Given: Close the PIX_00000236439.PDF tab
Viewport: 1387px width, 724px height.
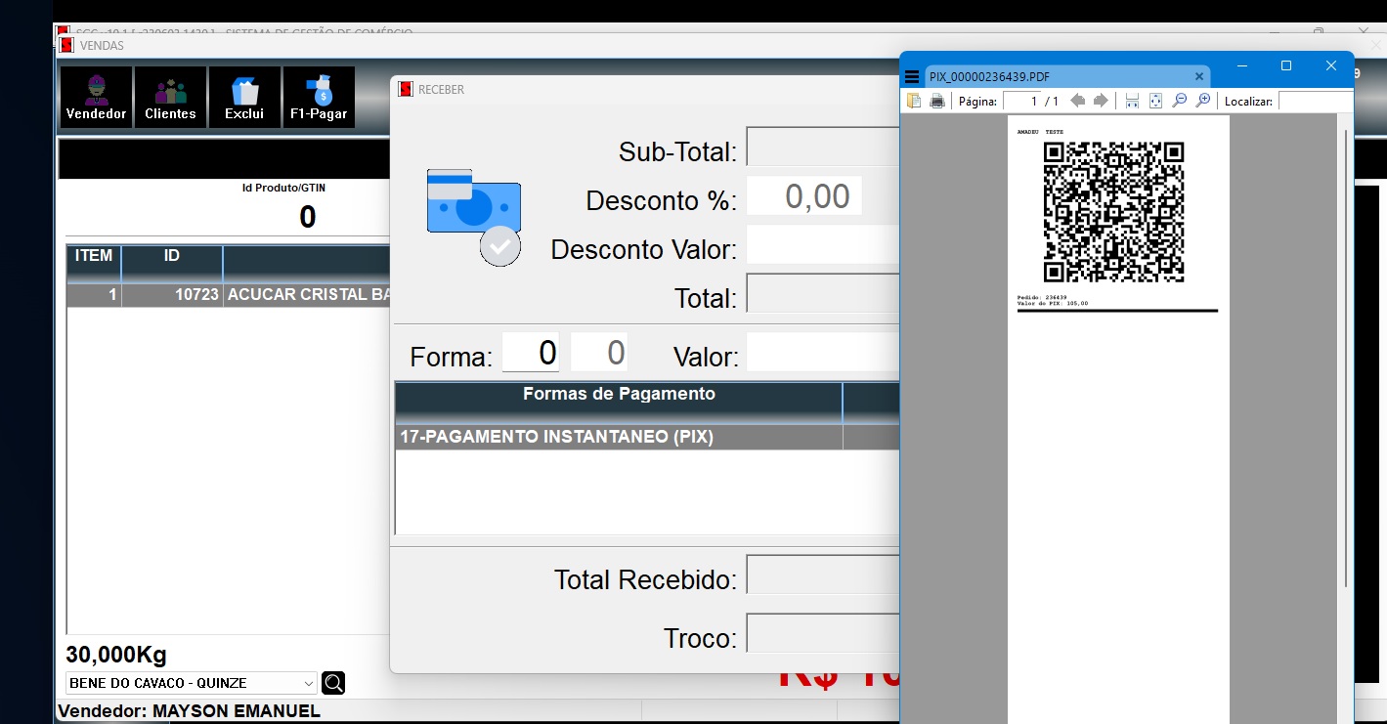Looking at the screenshot, I should (1199, 77).
